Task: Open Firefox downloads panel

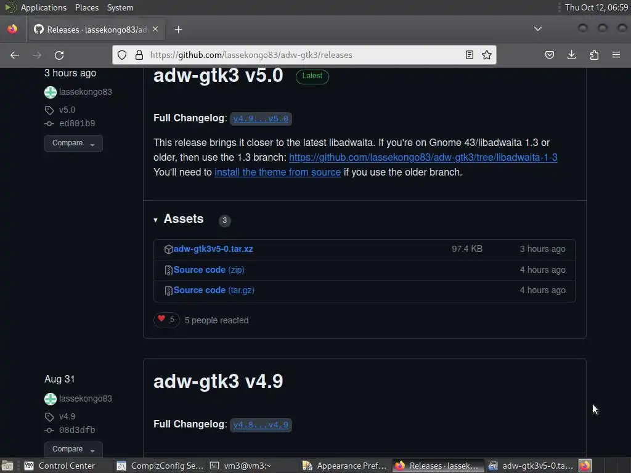Action: point(571,55)
